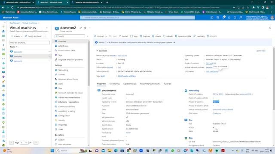Mark demovm2 as favorite with star icon
Viewport: 275px width, 154px height.
click(x=85, y=28)
